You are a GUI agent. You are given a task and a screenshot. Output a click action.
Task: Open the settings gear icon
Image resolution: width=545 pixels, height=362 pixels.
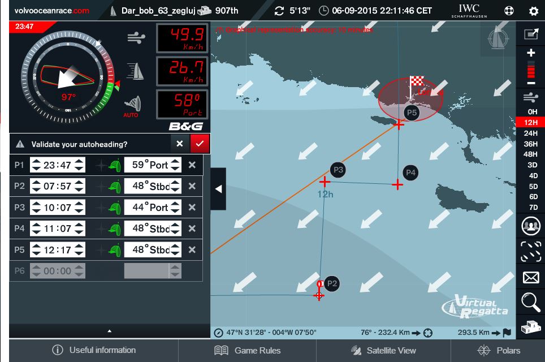(x=533, y=11)
